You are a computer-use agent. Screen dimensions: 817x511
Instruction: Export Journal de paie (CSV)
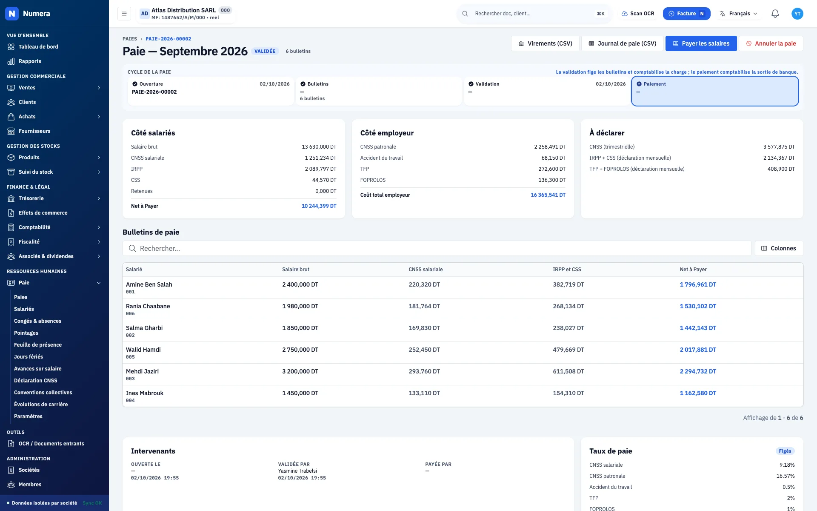pyautogui.click(x=622, y=43)
